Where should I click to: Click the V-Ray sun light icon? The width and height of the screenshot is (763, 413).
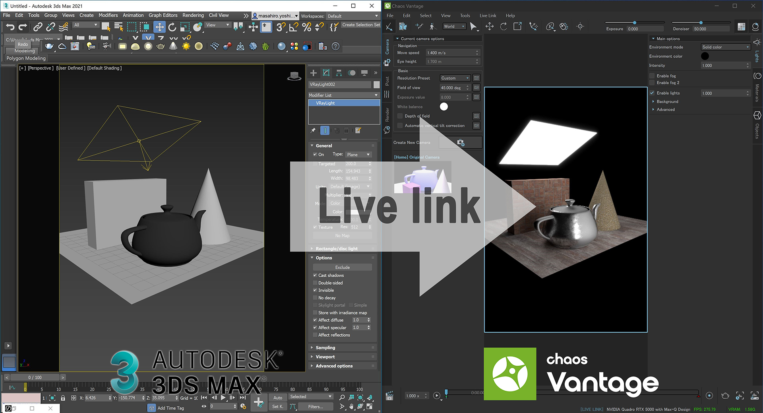186,46
